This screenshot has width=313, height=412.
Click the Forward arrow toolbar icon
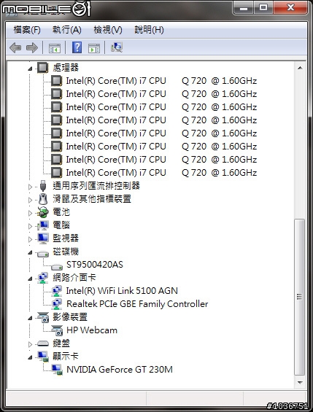pos(32,48)
